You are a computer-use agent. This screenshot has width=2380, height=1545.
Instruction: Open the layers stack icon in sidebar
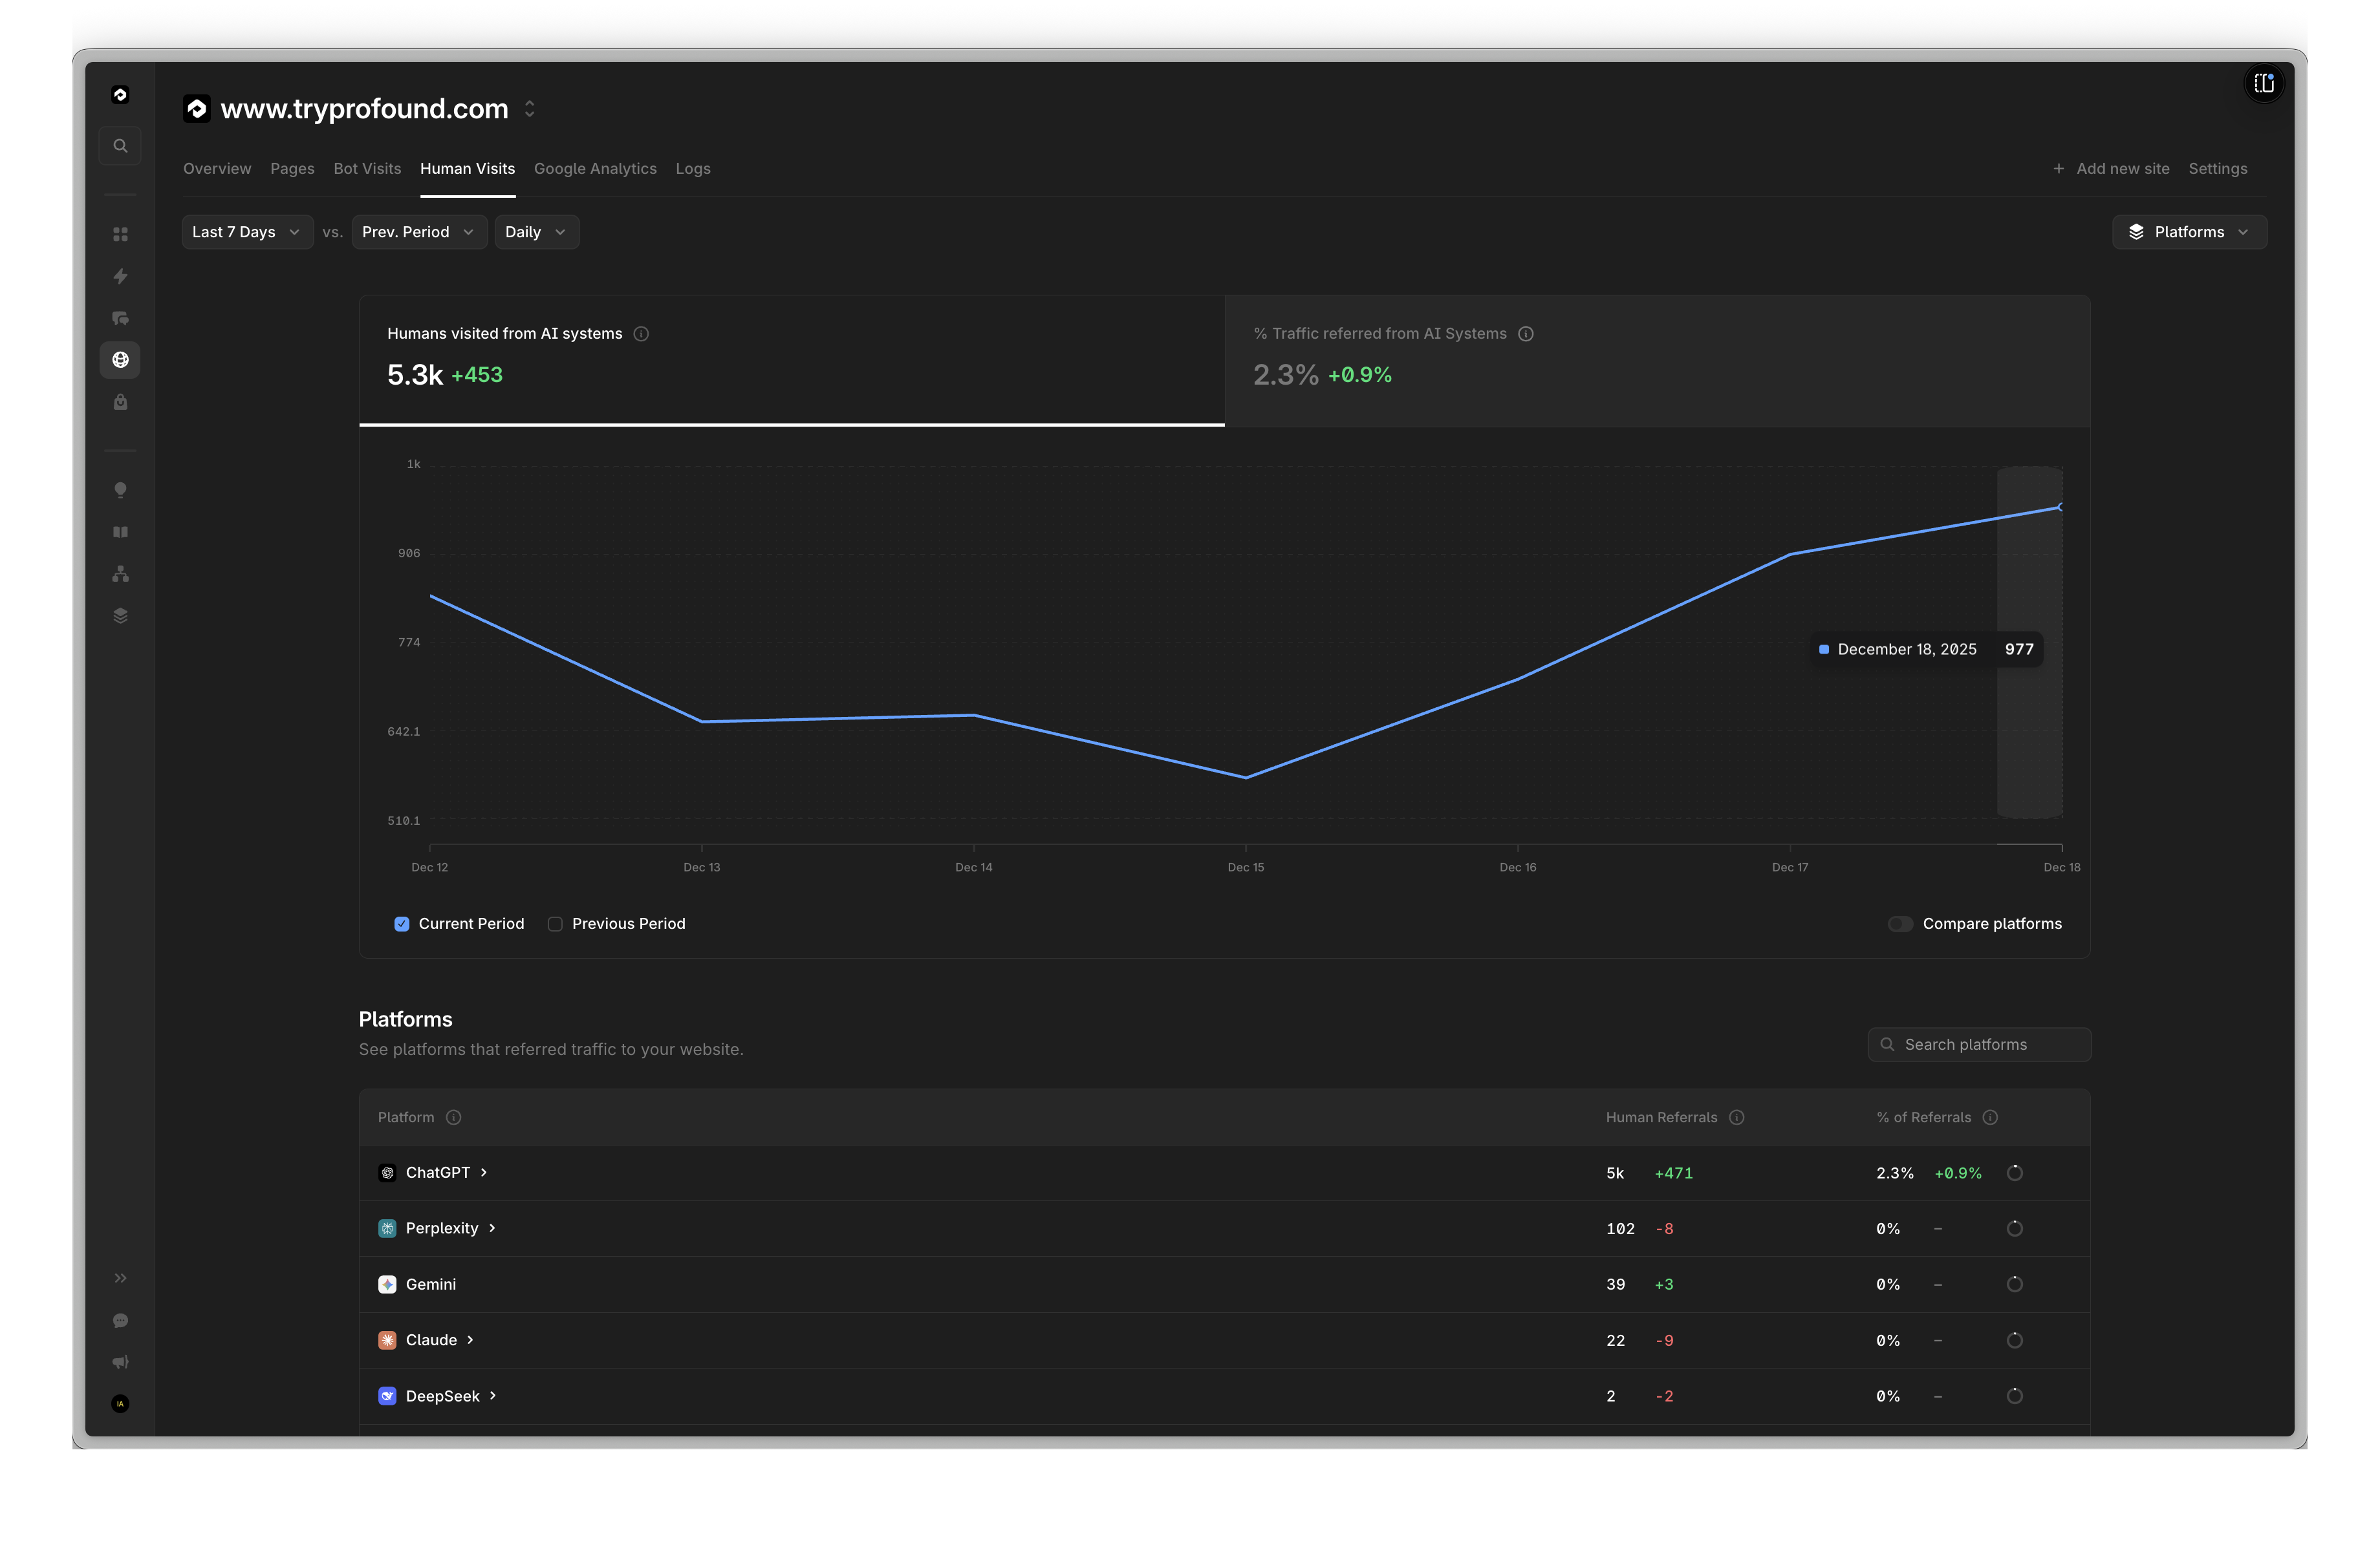(120, 615)
